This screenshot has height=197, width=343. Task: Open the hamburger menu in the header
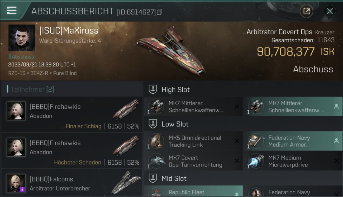(12, 11)
